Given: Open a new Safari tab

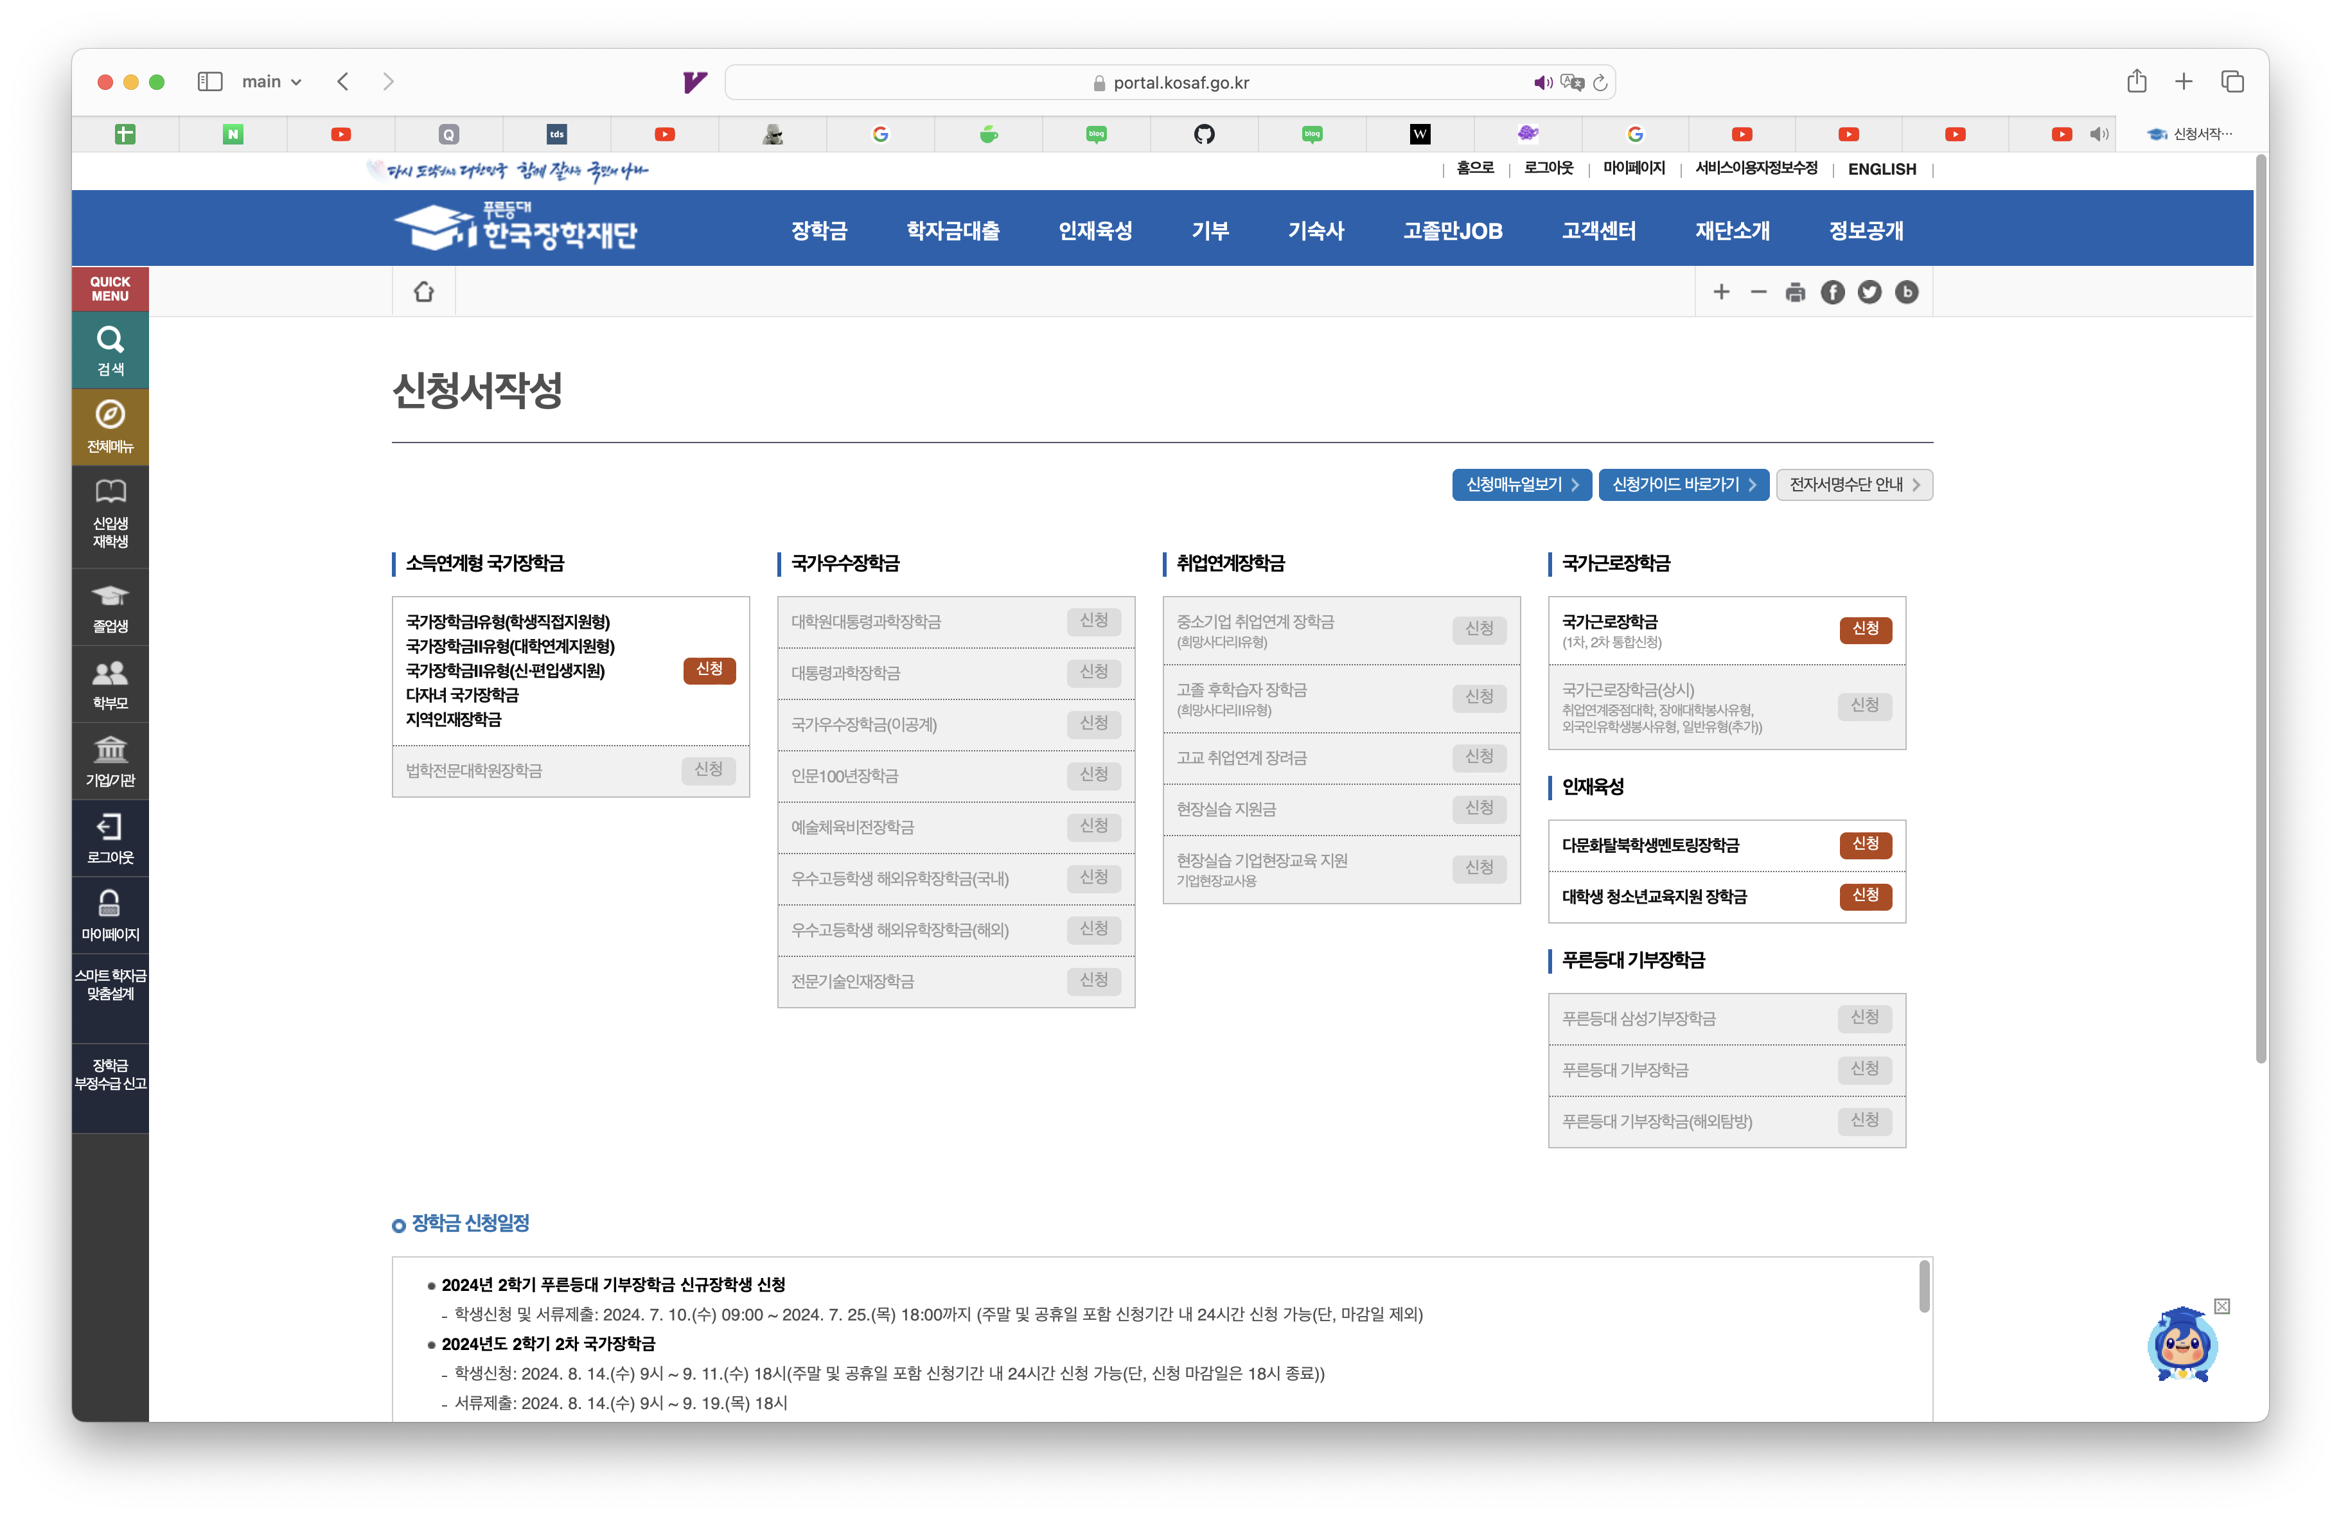Looking at the screenshot, I should point(2184,82).
